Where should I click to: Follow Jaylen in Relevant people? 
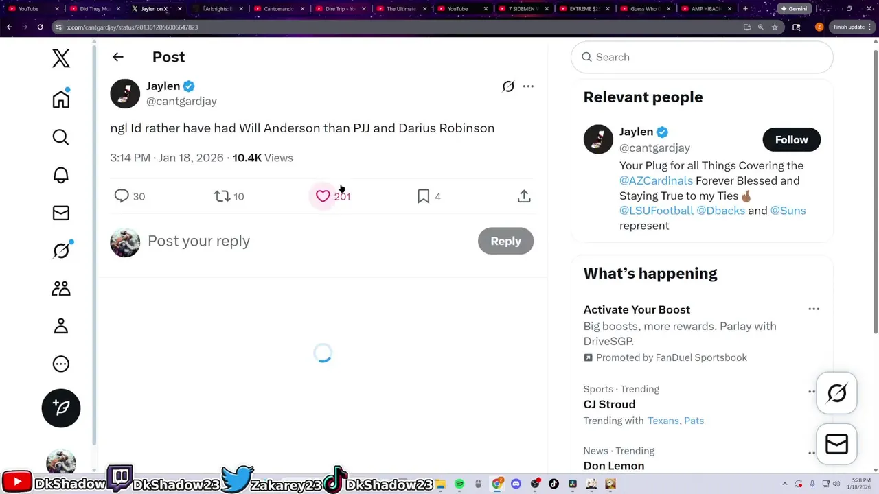pyautogui.click(x=791, y=139)
